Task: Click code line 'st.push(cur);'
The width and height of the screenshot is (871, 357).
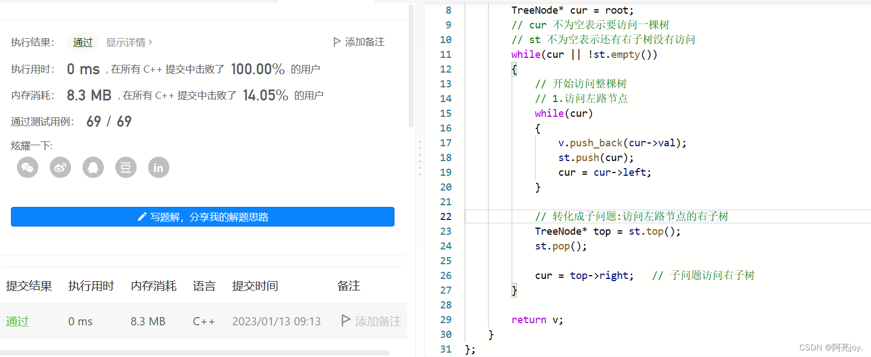Action: [596, 158]
